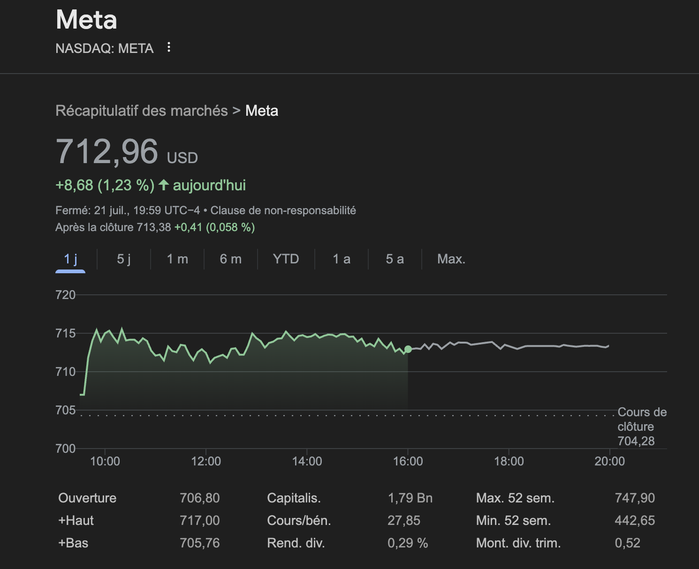Click the +Haut value 717,00
Image resolution: width=699 pixels, height=569 pixels.
[200, 520]
